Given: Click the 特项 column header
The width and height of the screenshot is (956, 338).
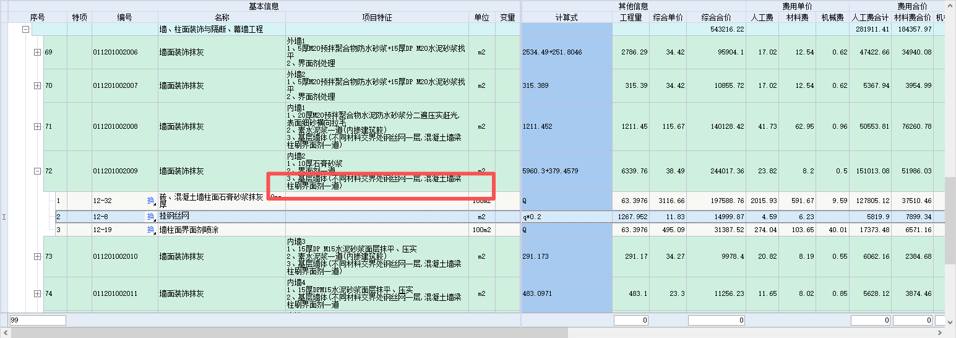Looking at the screenshot, I should coord(79,17).
